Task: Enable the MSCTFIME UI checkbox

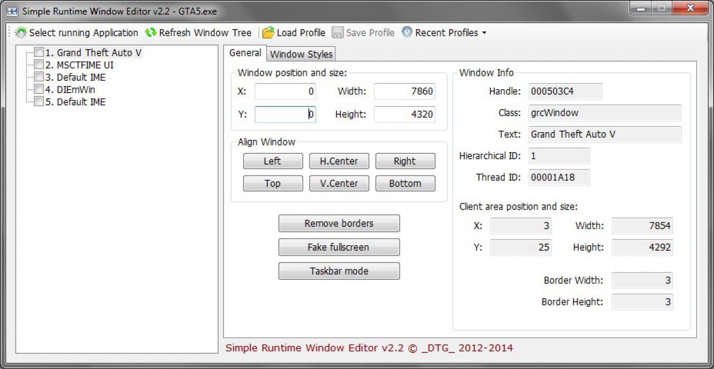Action: 39,65
